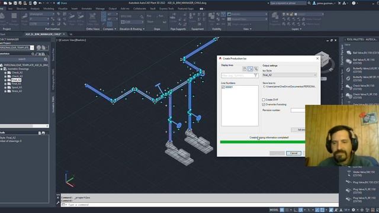Screen dimensions: 379x213
Task: Select Check Valve BV 150 in Tool Palettes
Action: [x=362, y=87]
